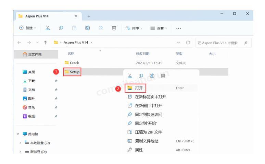Open Documents (文档) in sidebar

pos(29,90)
